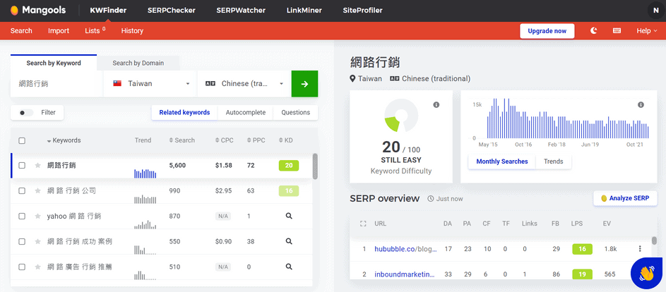Viewport: 666px width, 292px height.
Task: Click green arrow search button
Action: coord(304,84)
